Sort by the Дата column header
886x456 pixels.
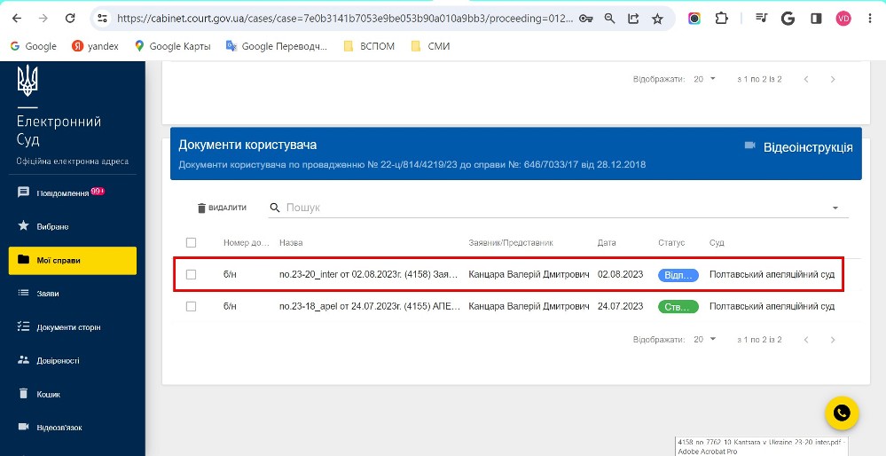point(607,243)
